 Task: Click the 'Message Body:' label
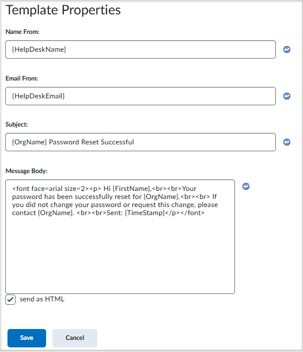[x=26, y=171]
